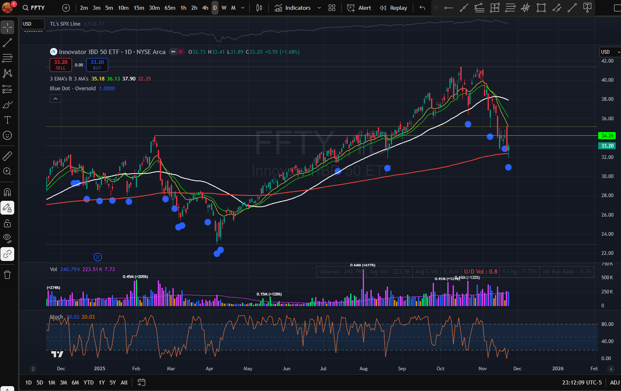Screen dimensions: 621x391
Task: Toggle auto scale A button
Action: point(611,369)
